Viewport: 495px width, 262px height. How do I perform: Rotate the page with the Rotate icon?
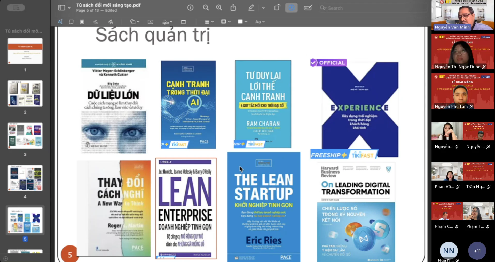(x=277, y=8)
